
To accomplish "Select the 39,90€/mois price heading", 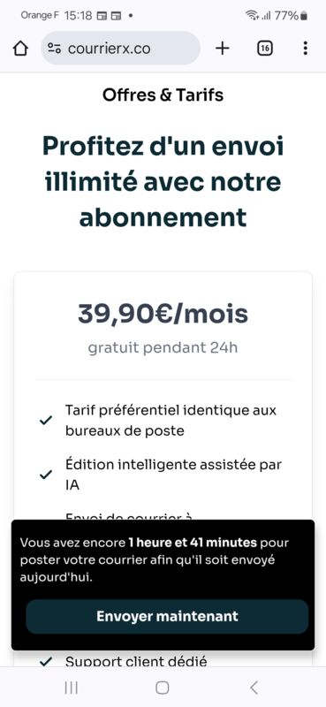I will coord(163,315).
